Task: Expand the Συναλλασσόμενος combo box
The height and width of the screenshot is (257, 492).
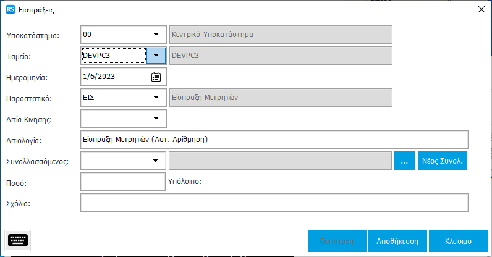Action: coord(156,161)
